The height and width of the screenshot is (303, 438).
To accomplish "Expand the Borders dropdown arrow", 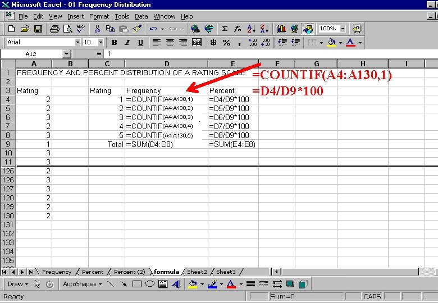I will 321,43.
